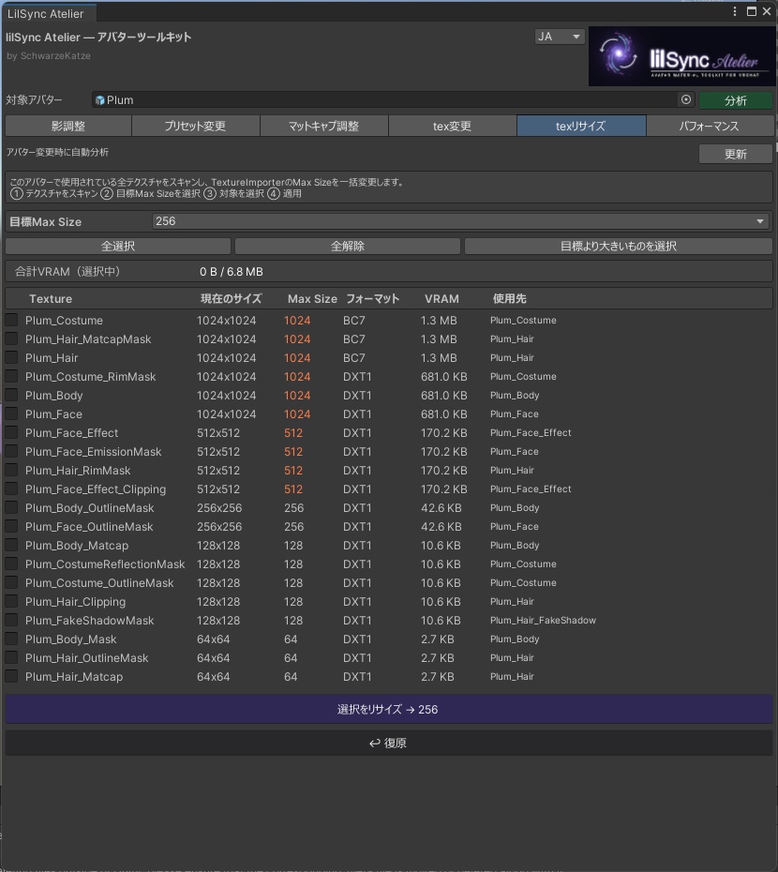Click the Plum prefab cube icon
778x872 pixels.
[x=100, y=100]
